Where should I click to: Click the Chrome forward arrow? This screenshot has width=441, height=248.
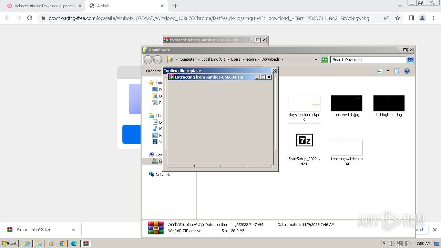(19, 18)
